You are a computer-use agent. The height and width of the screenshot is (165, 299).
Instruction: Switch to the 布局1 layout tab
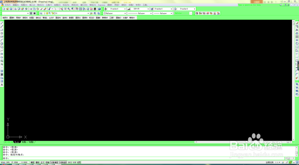(x=24, y=142)
